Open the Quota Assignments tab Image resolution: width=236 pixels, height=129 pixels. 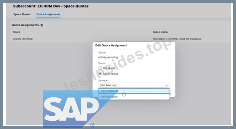pyautogui.click(x=48, y=14)
